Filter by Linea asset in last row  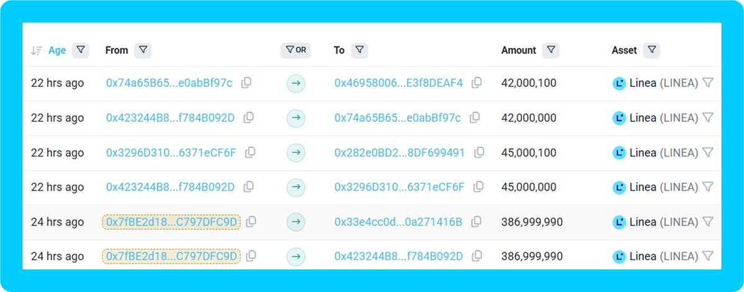click(x=707, y=257)
